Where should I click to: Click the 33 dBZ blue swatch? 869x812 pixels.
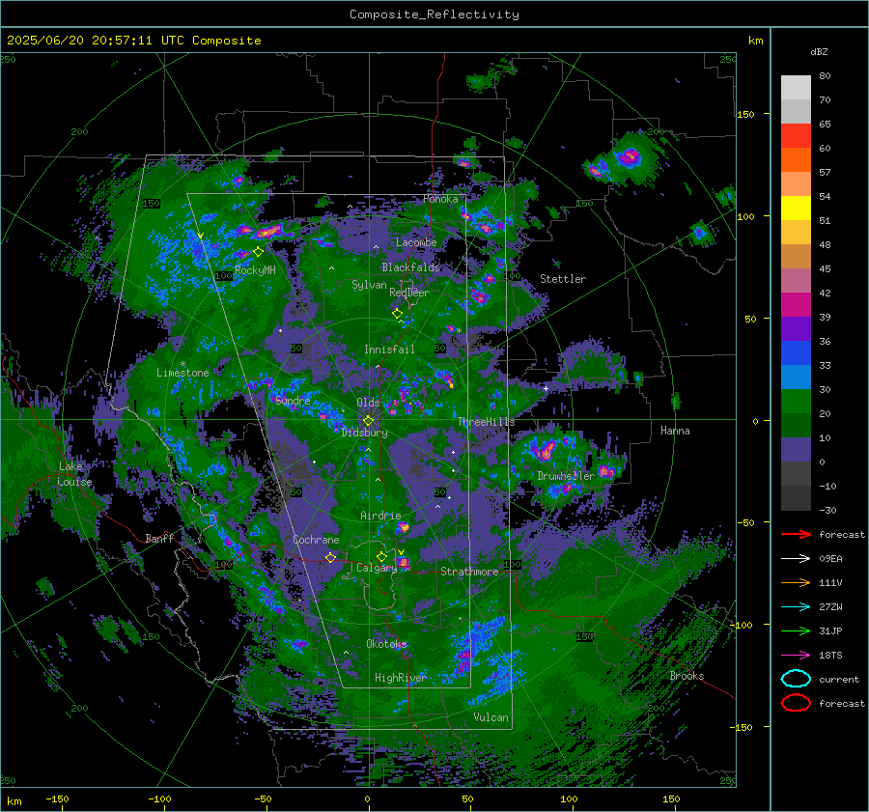(796, 353)
